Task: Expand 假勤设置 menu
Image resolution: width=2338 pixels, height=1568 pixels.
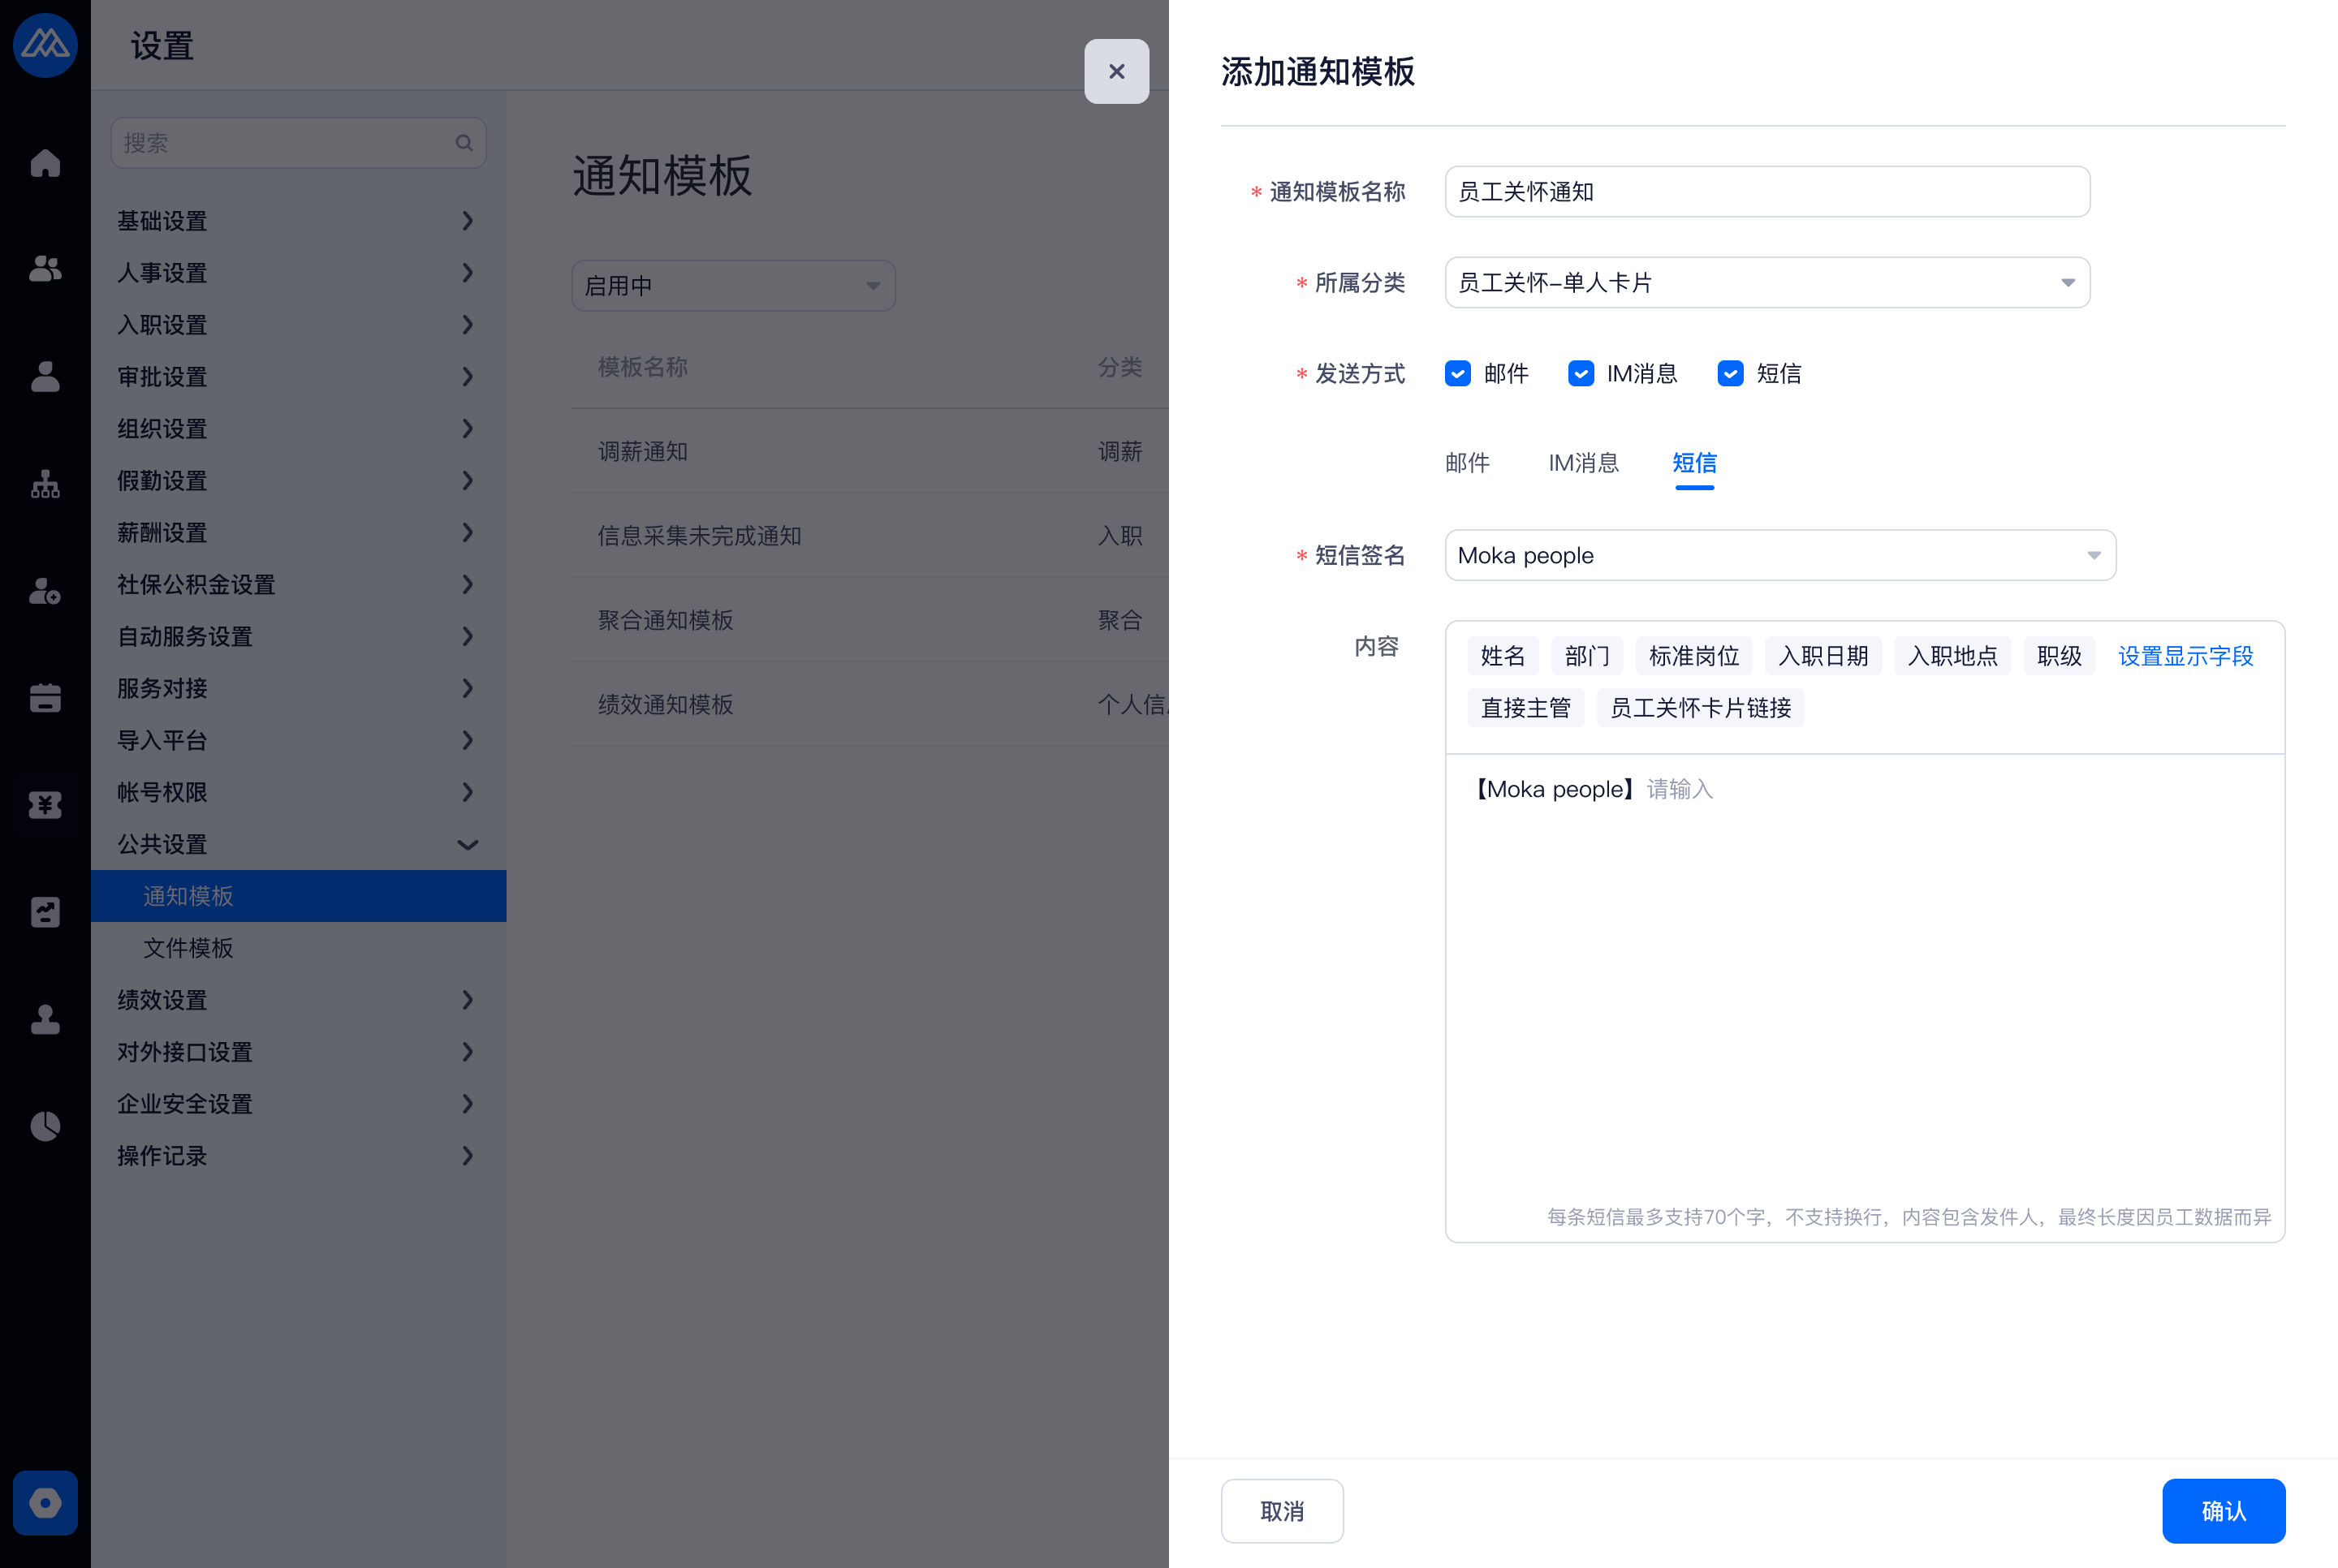Action: tap(298, 480)
